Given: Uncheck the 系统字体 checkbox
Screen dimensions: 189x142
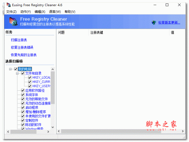Looking at the screenshot, I should coord(23,95).
